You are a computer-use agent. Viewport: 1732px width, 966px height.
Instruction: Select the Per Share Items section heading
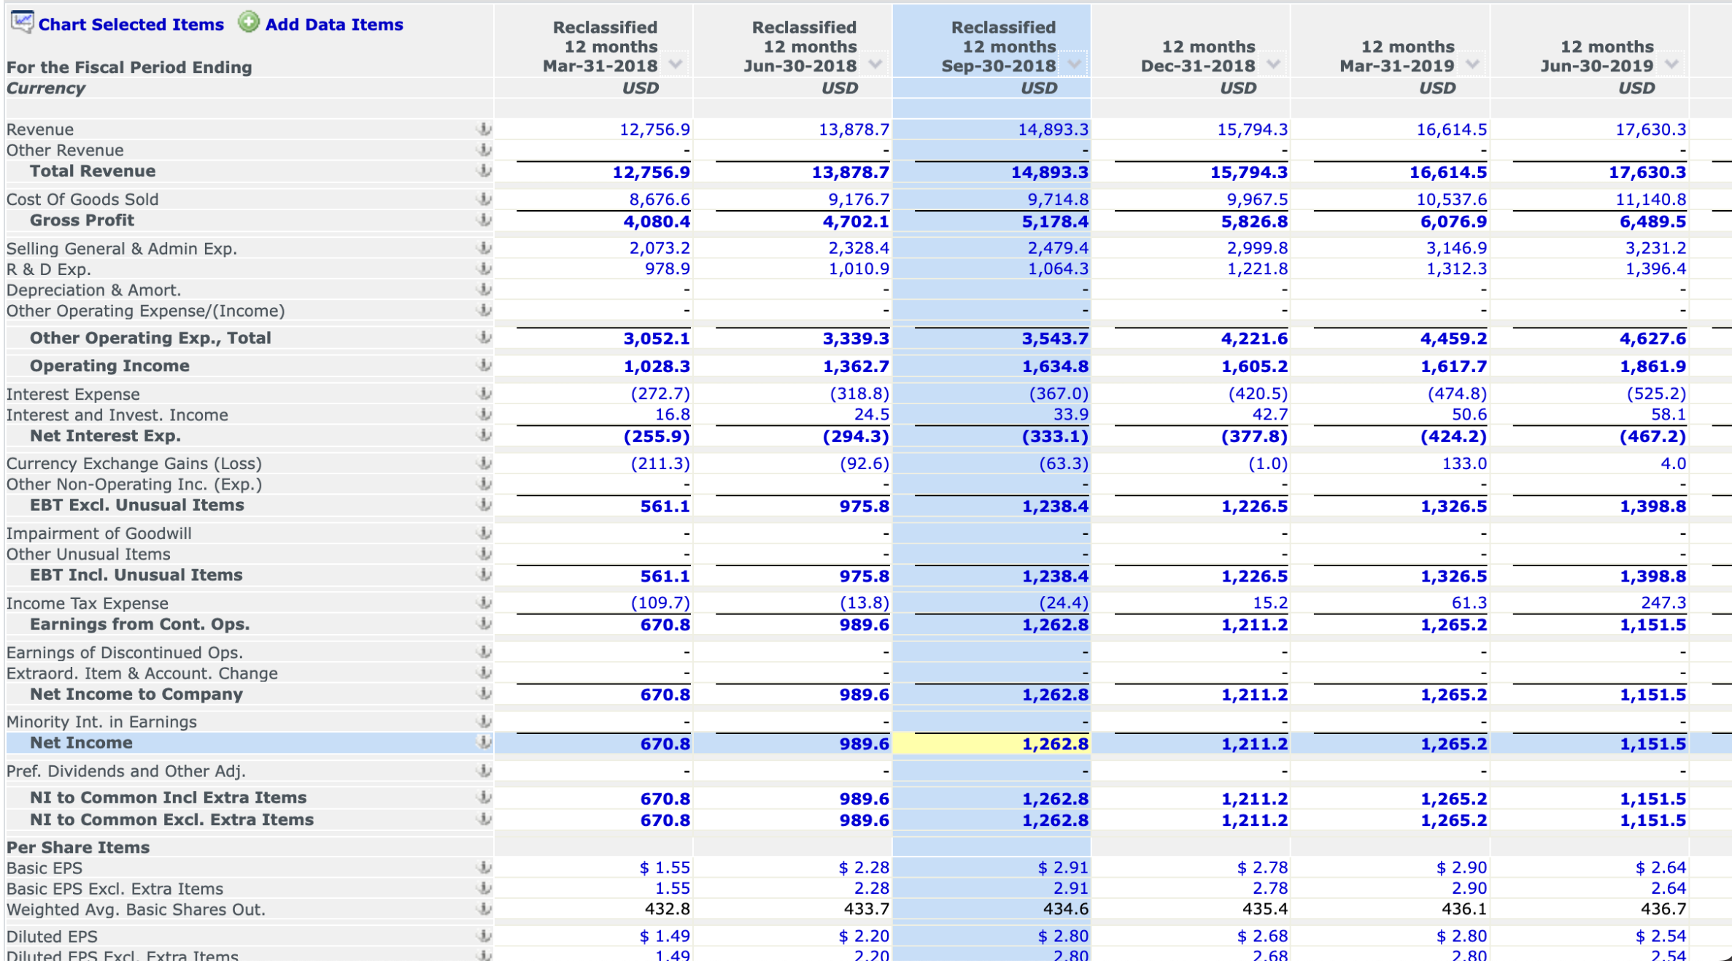coord(78,848)
